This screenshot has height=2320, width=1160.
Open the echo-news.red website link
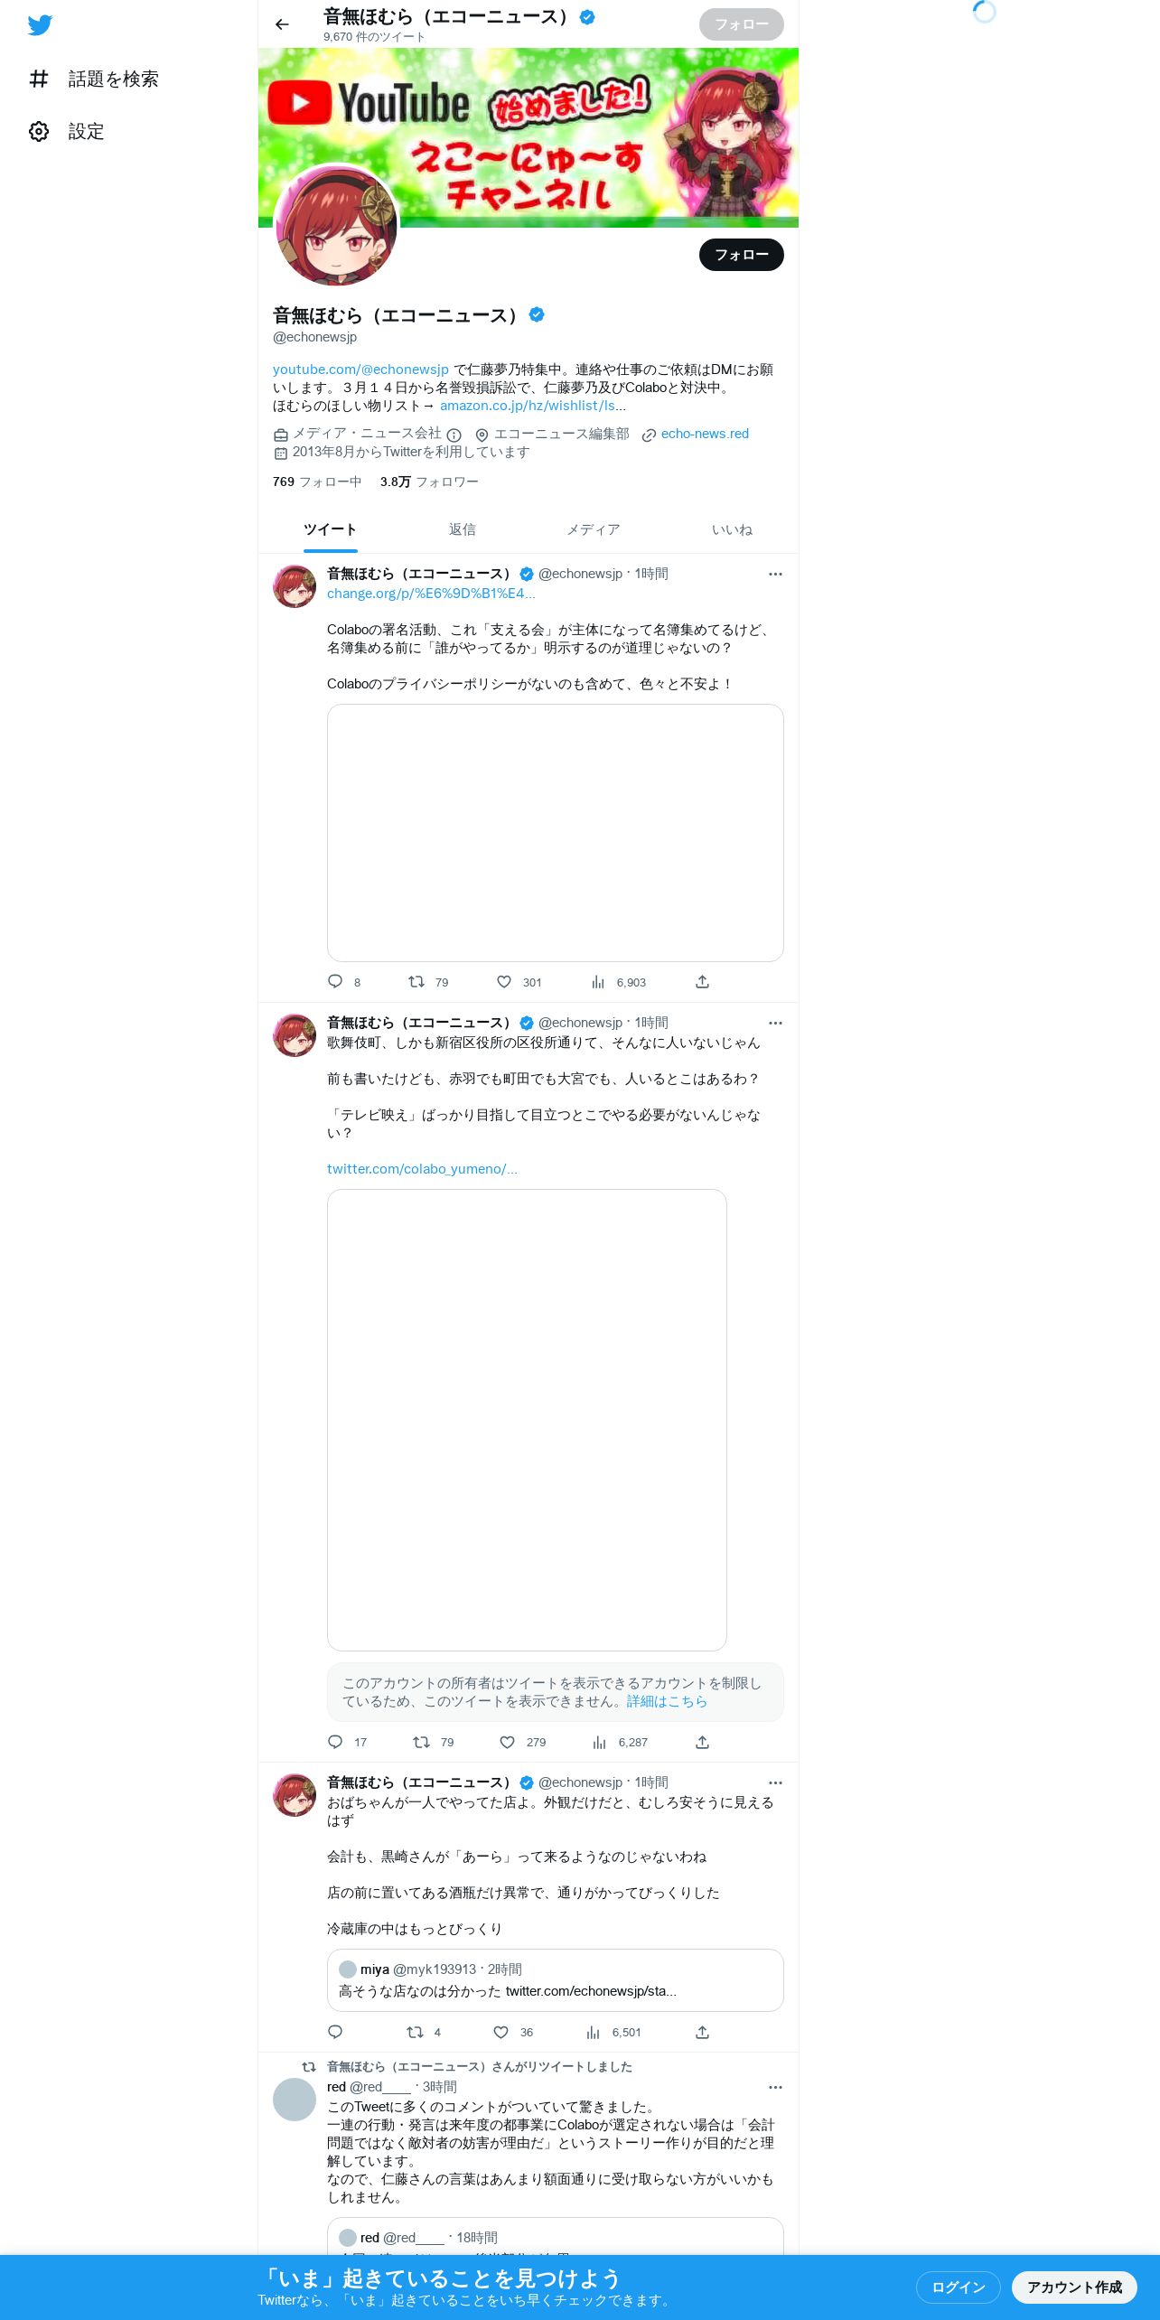(x=705, y=434)
